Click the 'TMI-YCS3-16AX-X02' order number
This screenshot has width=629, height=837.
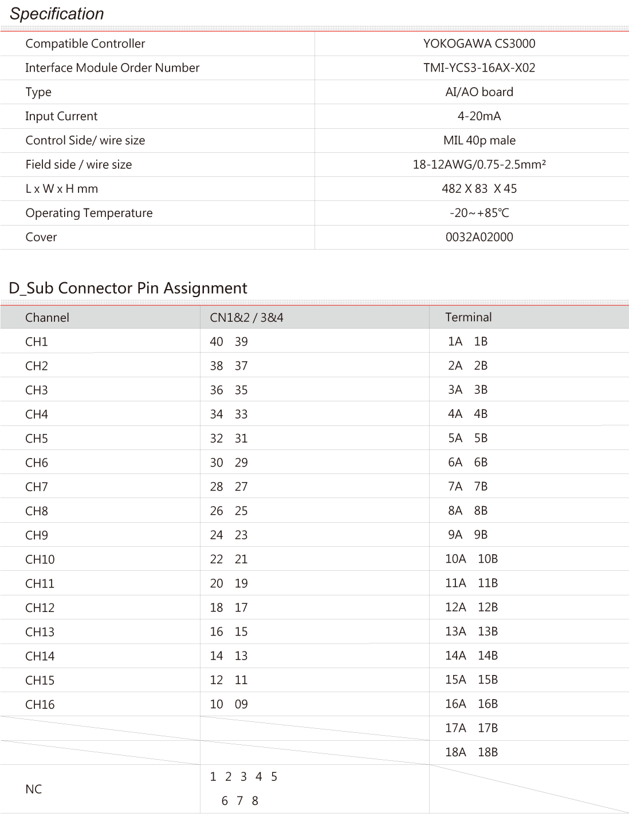coord(479,68)
